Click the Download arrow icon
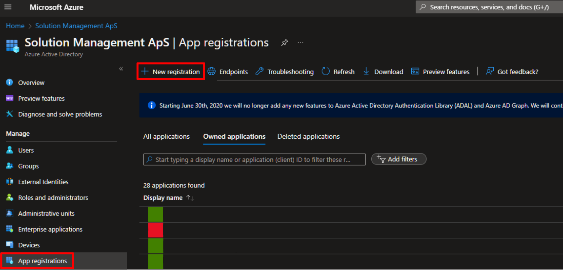Image resolution: width=563 pixels, height=274 pixels. pos(366,71)
